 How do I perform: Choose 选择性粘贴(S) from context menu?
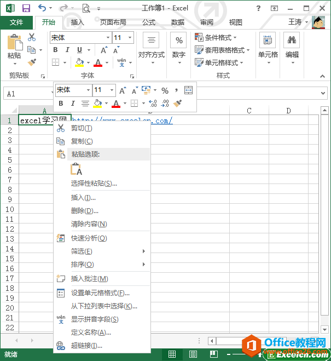tap(102, 184)
